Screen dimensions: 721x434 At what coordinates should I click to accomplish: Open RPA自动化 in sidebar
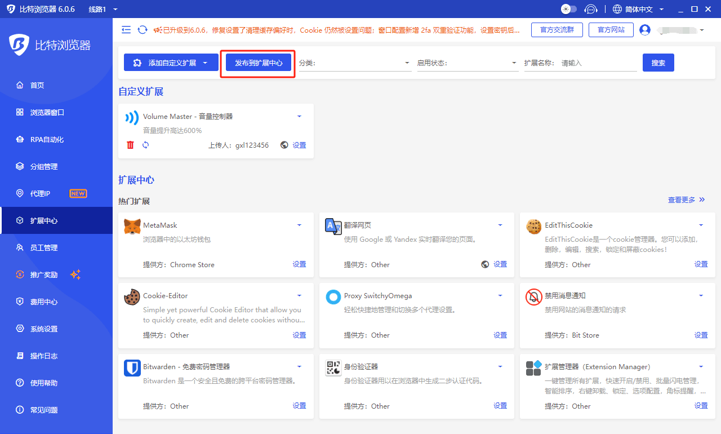56,139
